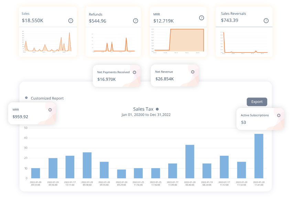Viewport: 294px width, 199px height.
Task: Click the axis label 2022-01-20 11:32:00
Action: point(241,184)
